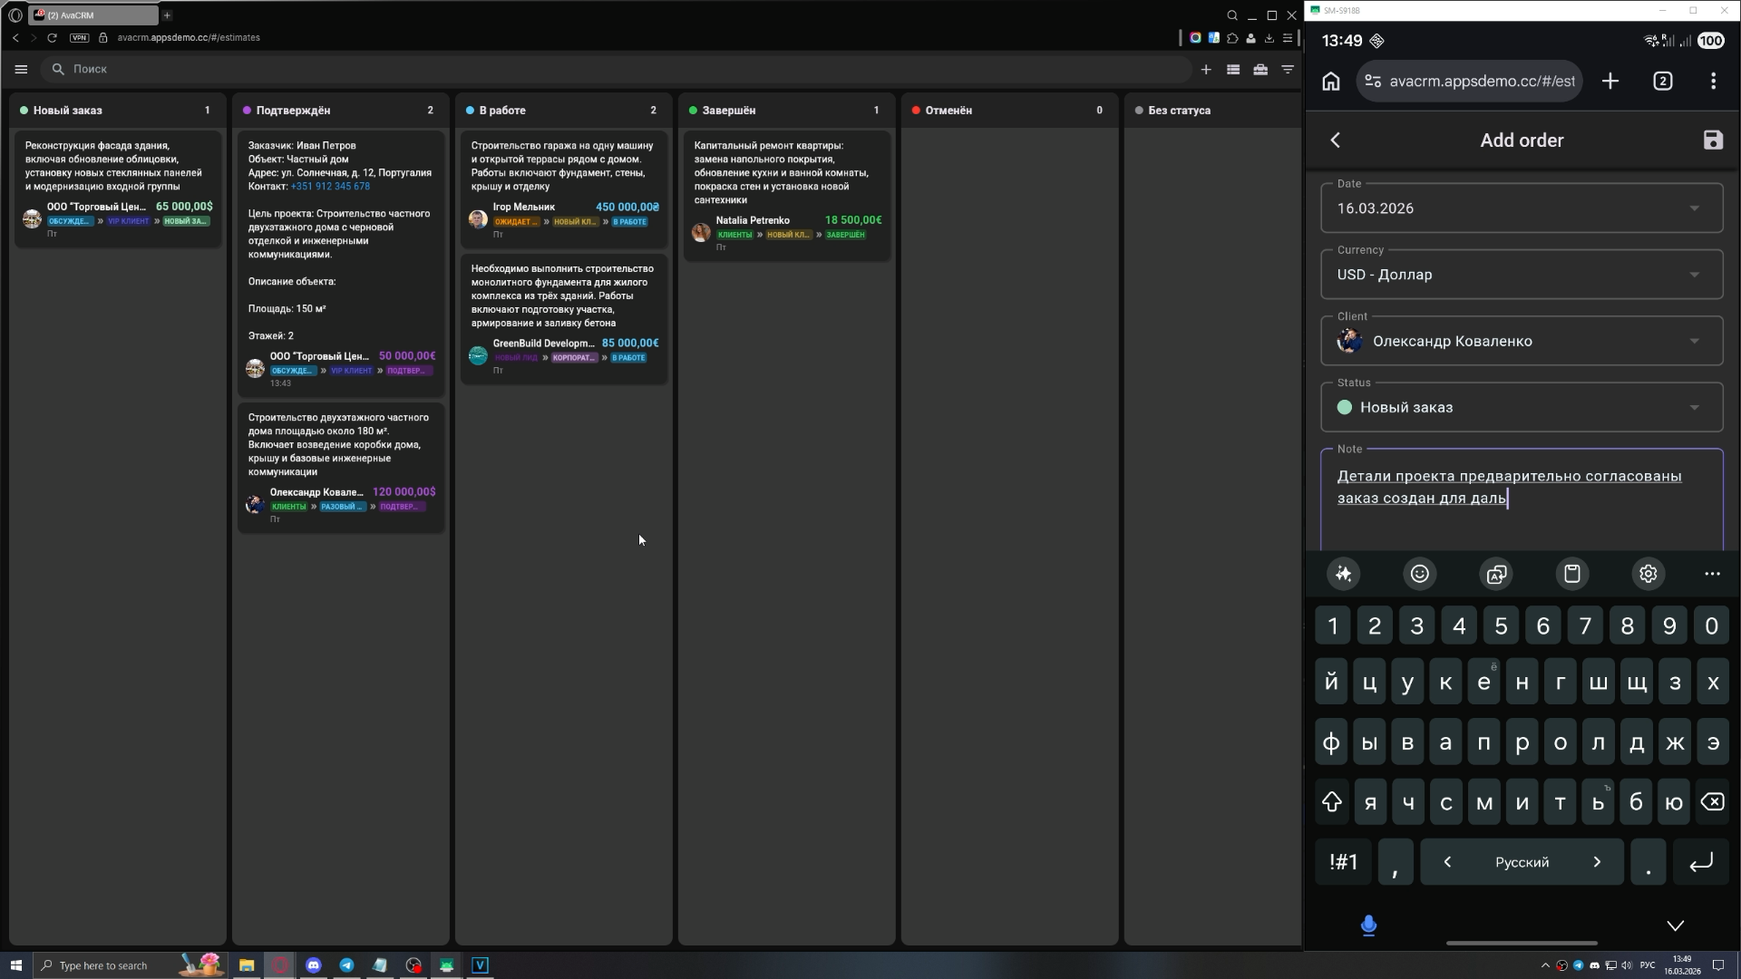
Task: Click the plus icon to add estimate
Action: [1206, 69]
